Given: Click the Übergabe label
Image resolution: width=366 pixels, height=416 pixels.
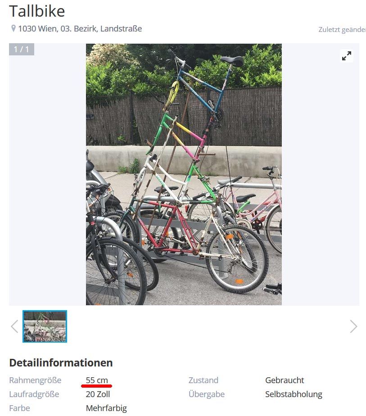Looking at the screenshot, I should (207, 394).
